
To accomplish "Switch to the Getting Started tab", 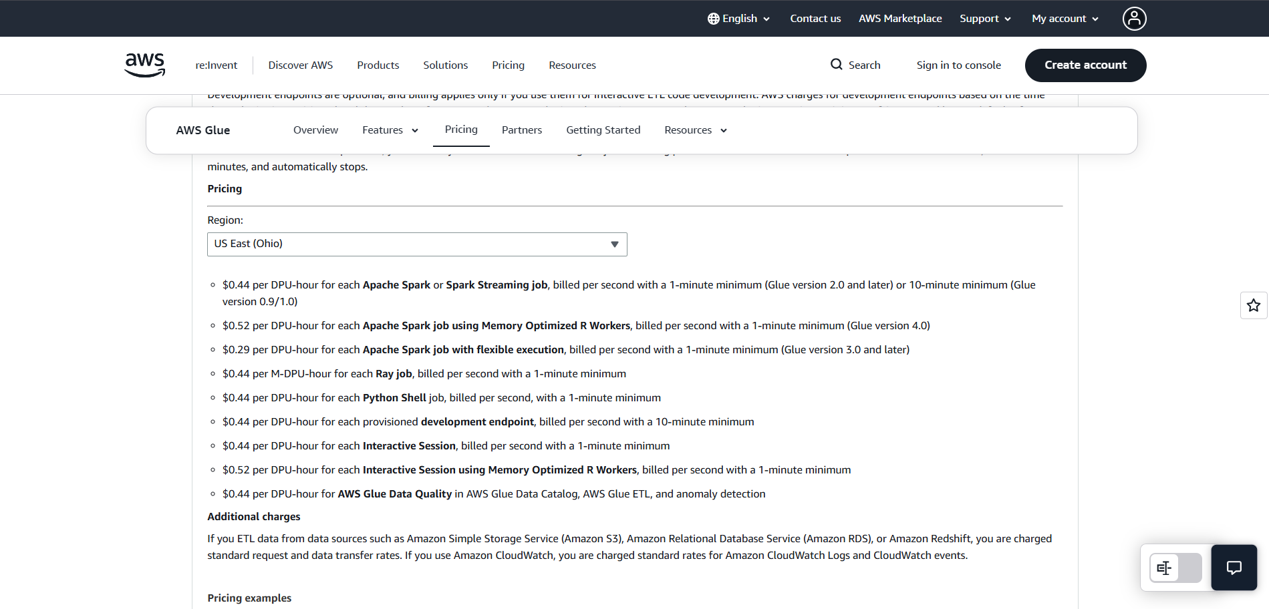I will point(603,130).
